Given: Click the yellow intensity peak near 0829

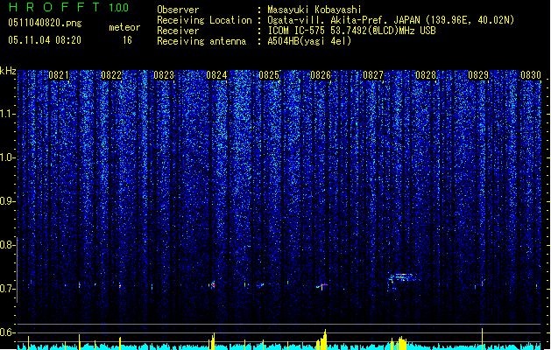Looking at the screenshot, I should [x=482, y=339].
